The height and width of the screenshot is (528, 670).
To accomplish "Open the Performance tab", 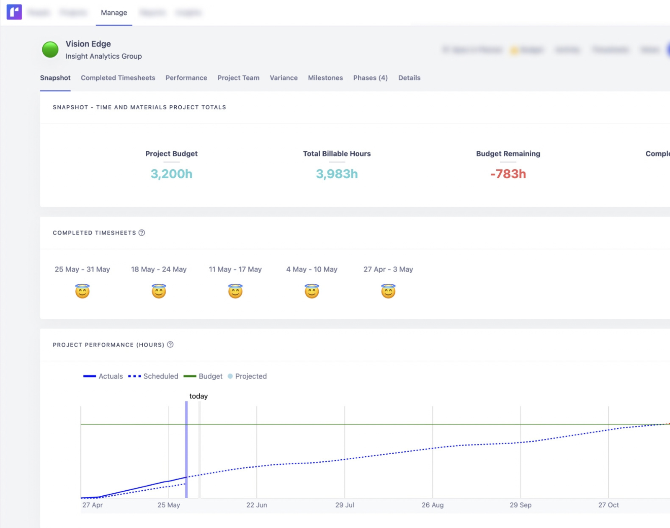I will 186,78.
